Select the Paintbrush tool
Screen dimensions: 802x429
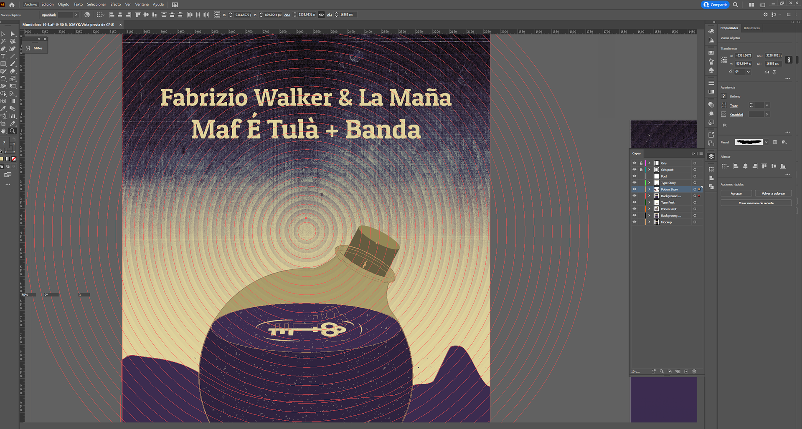click(x=13, y=64)
